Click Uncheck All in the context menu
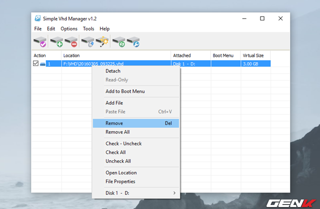320x209 pixels. [x=136, y=161]
